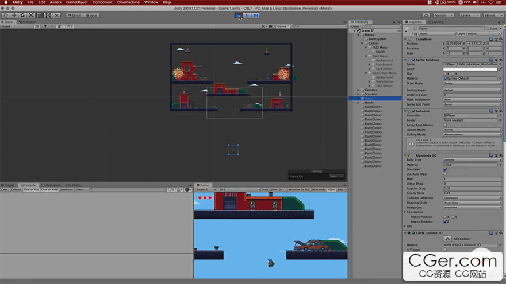
Task: Click the Play button
Action: click(239, 15)
